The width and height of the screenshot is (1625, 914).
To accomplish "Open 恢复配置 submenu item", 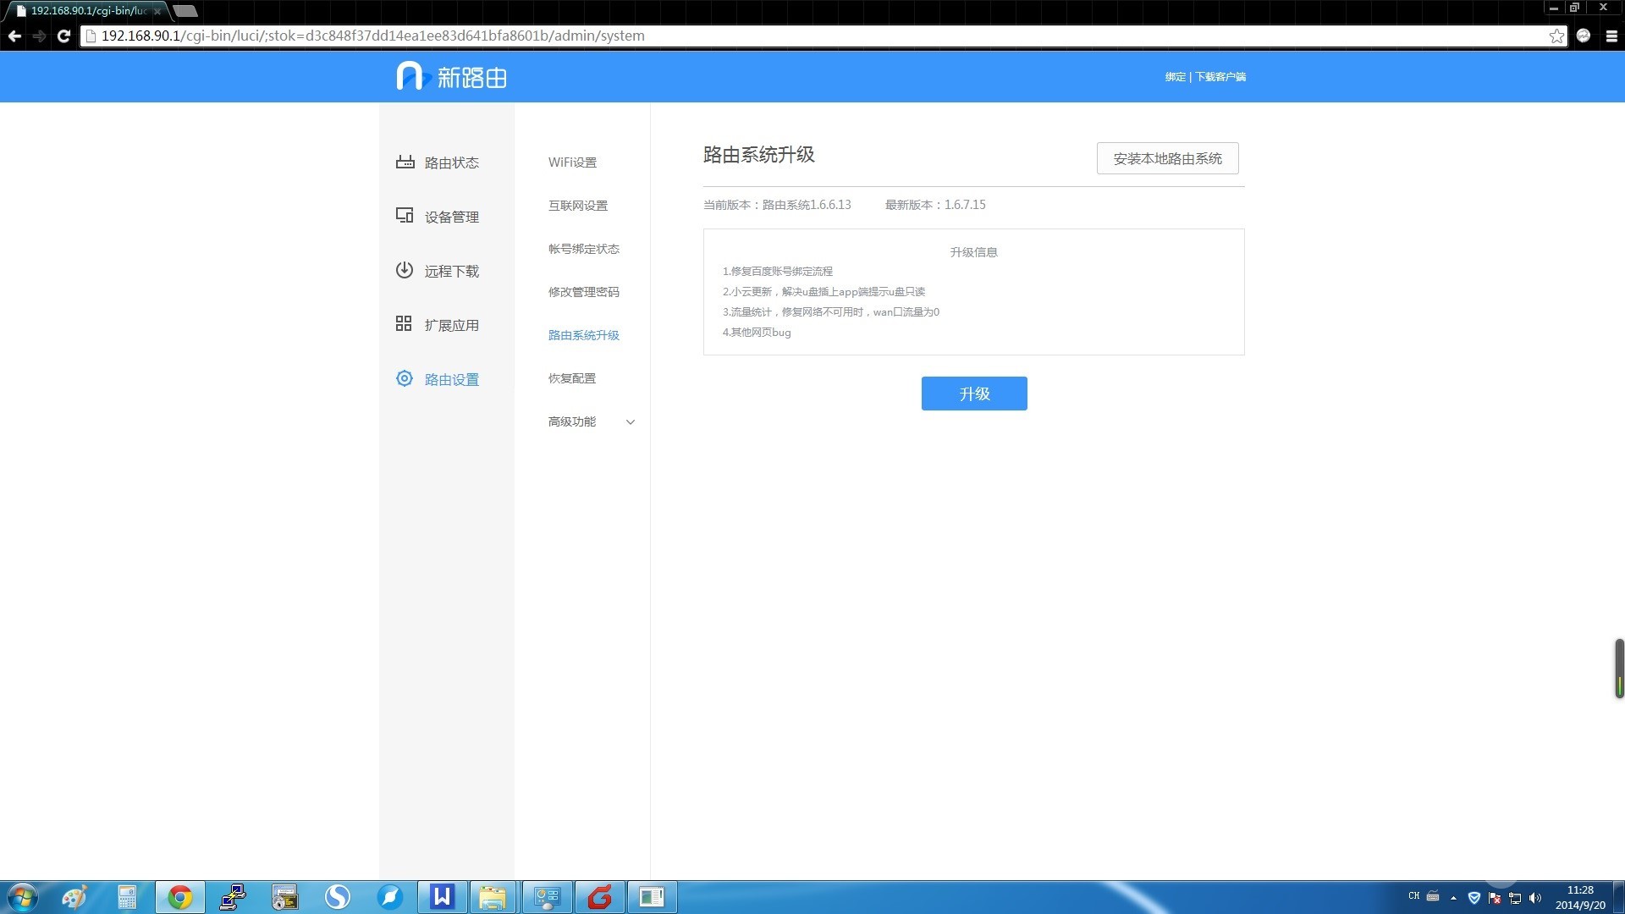I will point(572,378).
